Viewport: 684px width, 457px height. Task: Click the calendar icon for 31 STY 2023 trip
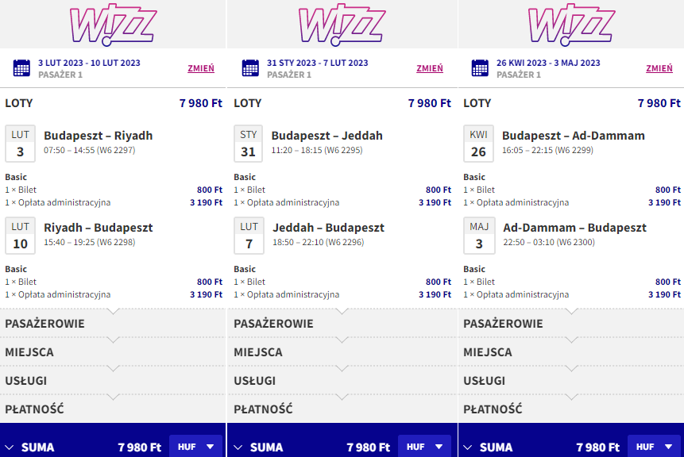point(250,68)
